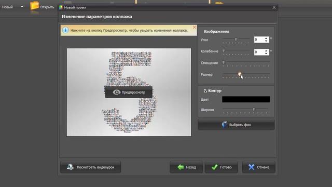
Task: Click the Угол numeric input field
Action: point(259,39)
